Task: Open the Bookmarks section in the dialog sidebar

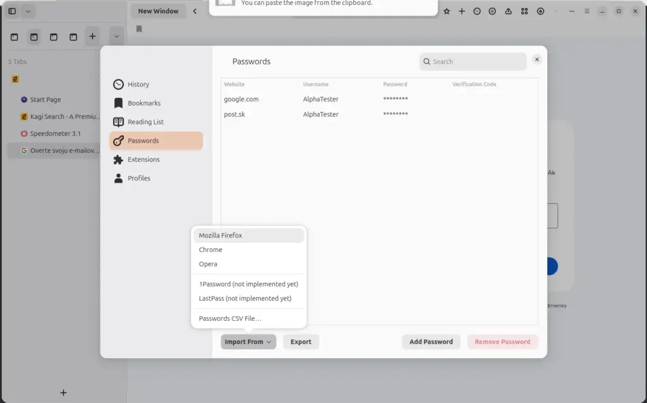Action: point(143,103)
